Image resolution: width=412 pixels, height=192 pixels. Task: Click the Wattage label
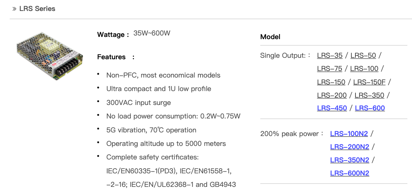[x=111, y=35]
